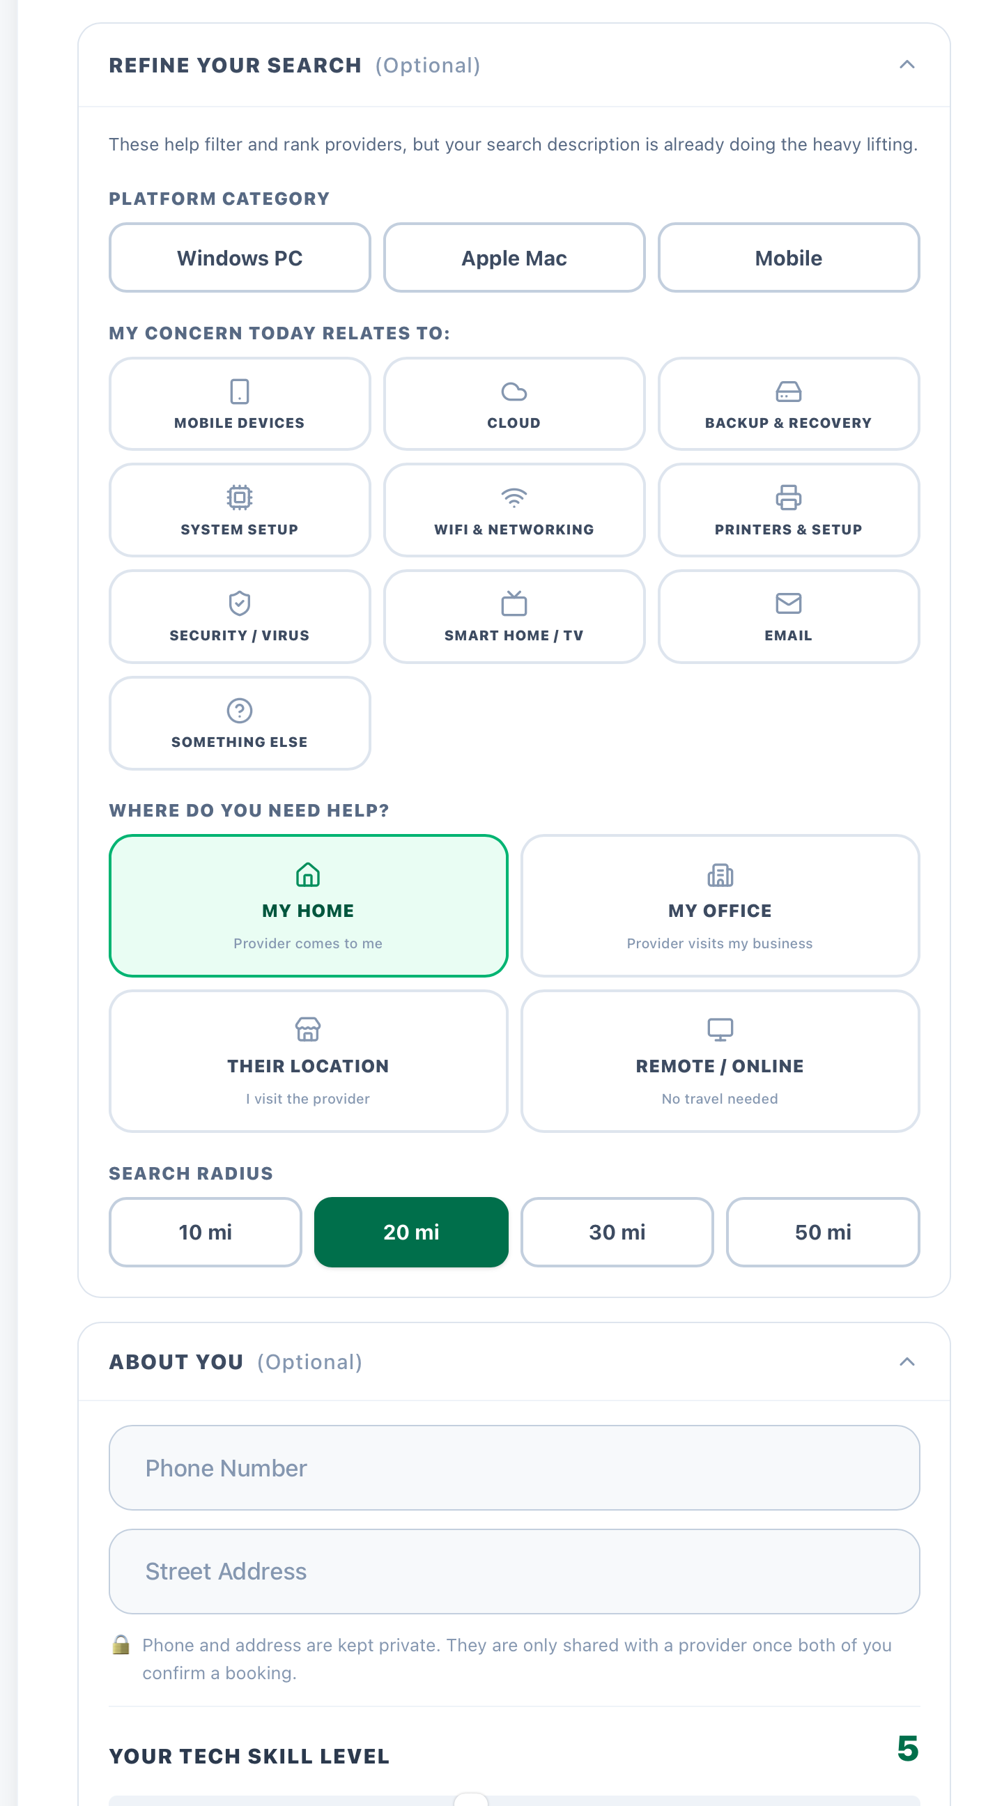Select Their Location visit option

pyautogui.click(x=308, y=1060)
